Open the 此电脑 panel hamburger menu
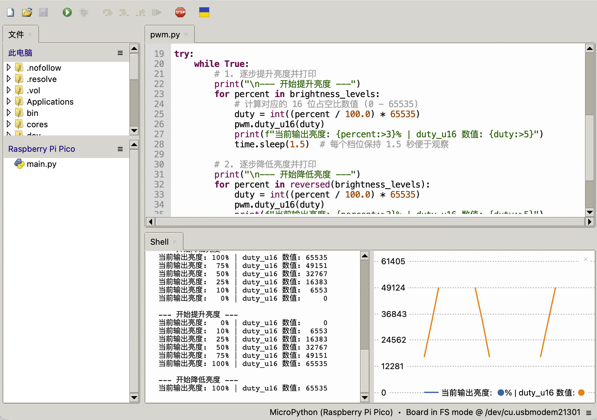Image resolution: width=597 pixels, height=420 pixels. tap(120, 53)
